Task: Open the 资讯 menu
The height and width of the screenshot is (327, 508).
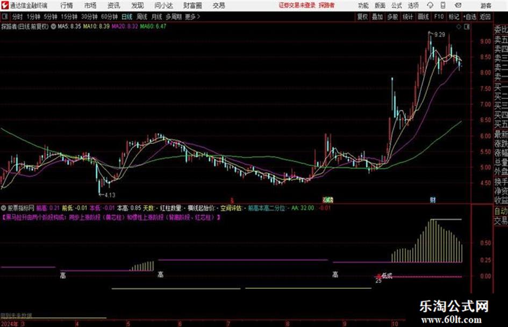Action: (x=113, y=5)
